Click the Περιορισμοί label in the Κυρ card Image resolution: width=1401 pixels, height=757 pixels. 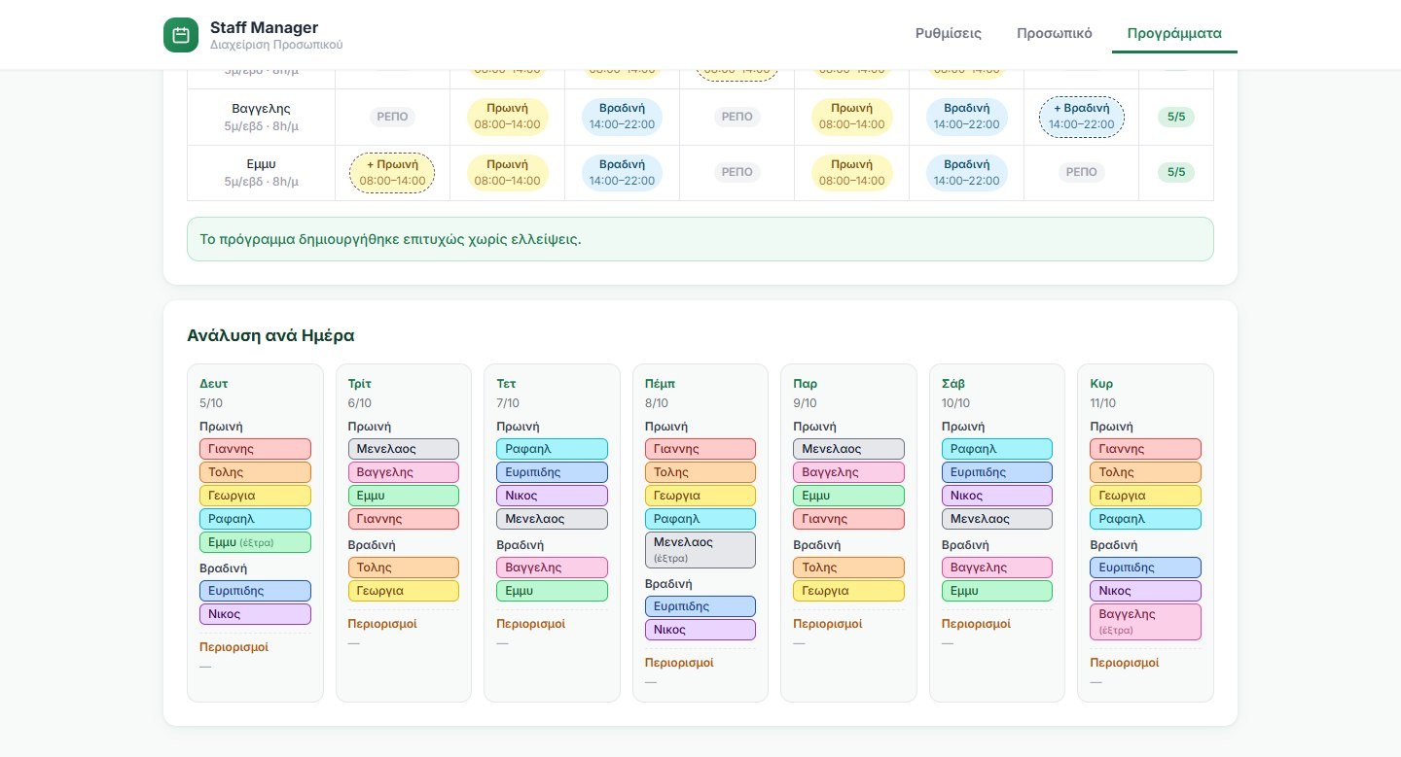(x=1124, y=663)
